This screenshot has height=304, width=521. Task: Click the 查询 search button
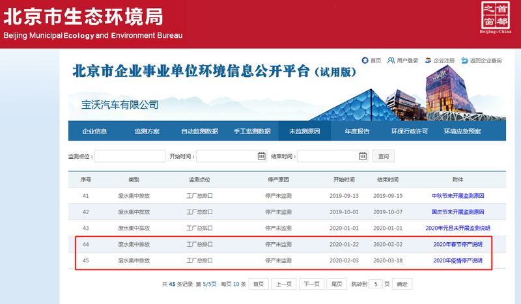coord(383,156)
